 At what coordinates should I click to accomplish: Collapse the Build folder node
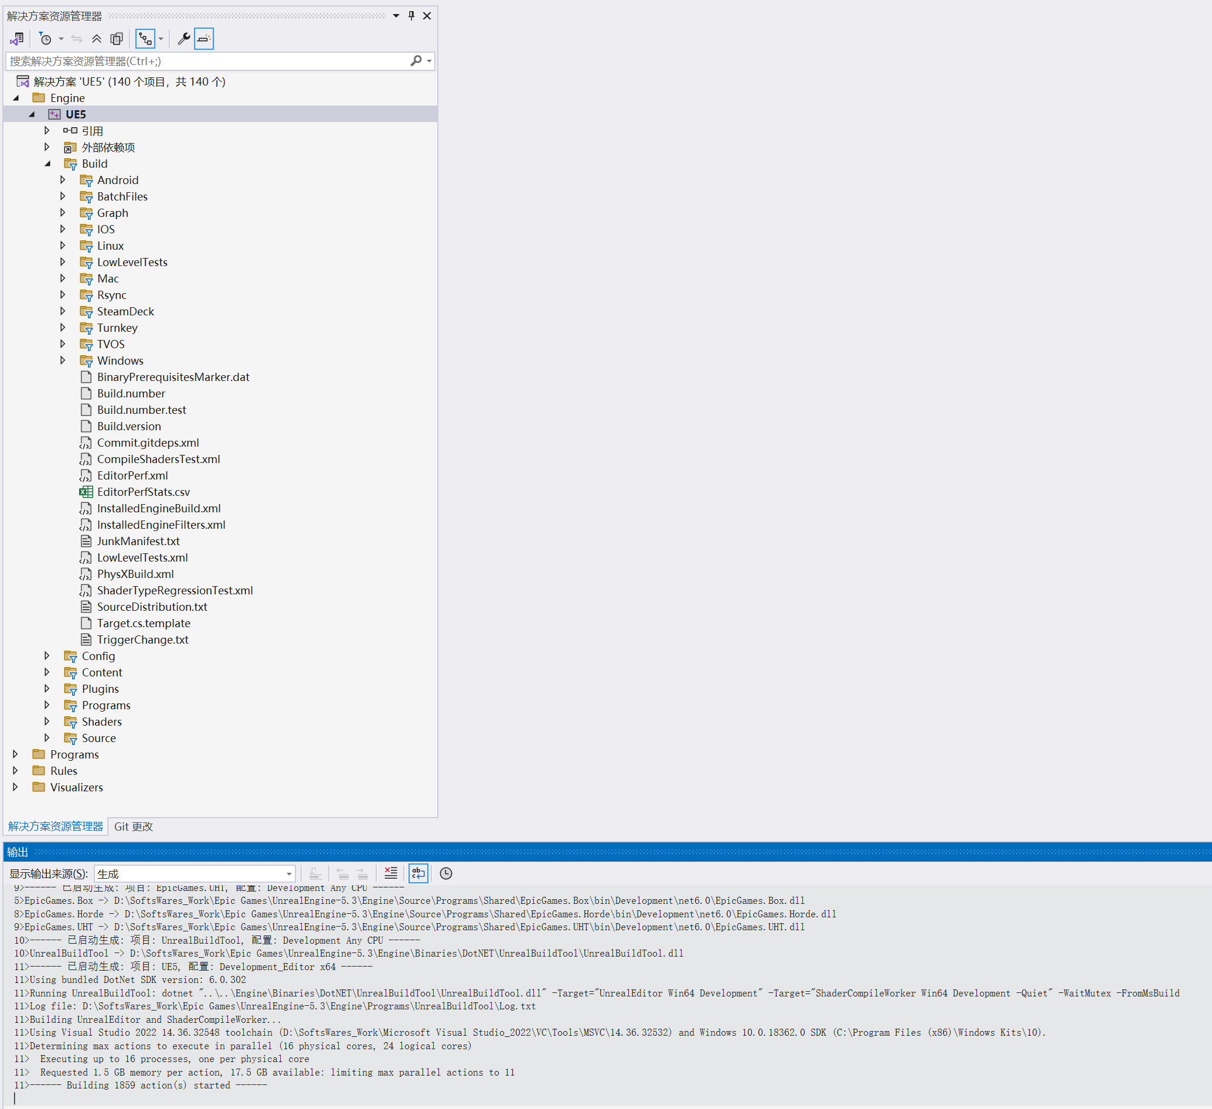[47, 164]
